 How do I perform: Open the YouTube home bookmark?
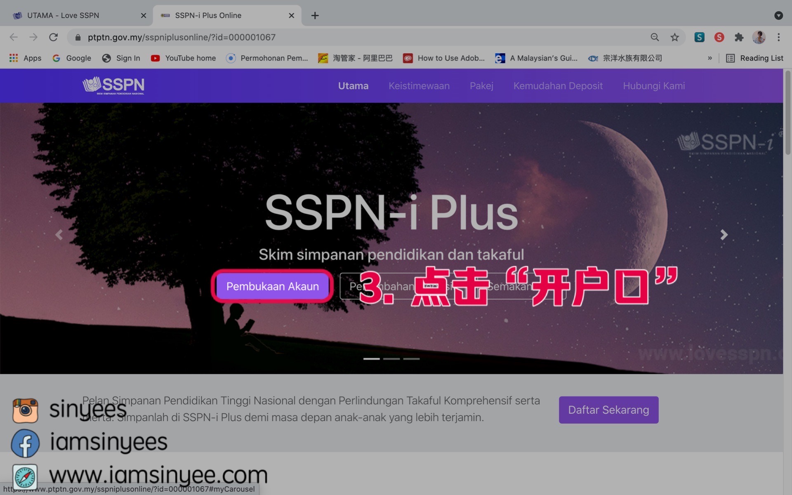pos(183,58)
